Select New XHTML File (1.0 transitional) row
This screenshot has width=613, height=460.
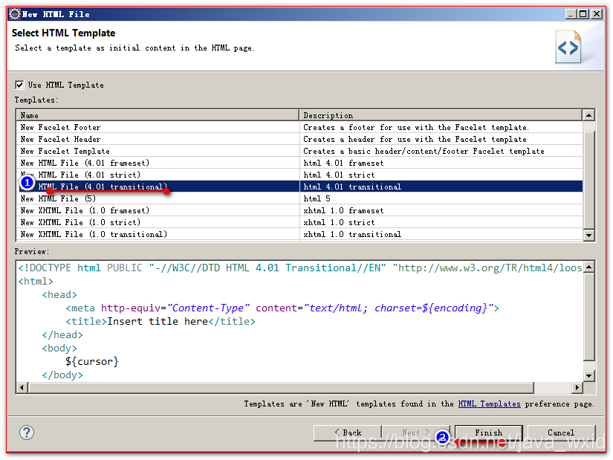(299, 234)
